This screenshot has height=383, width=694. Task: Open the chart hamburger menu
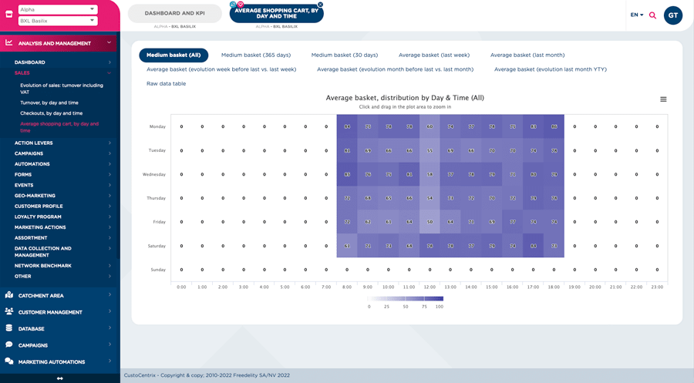(663, 99)
